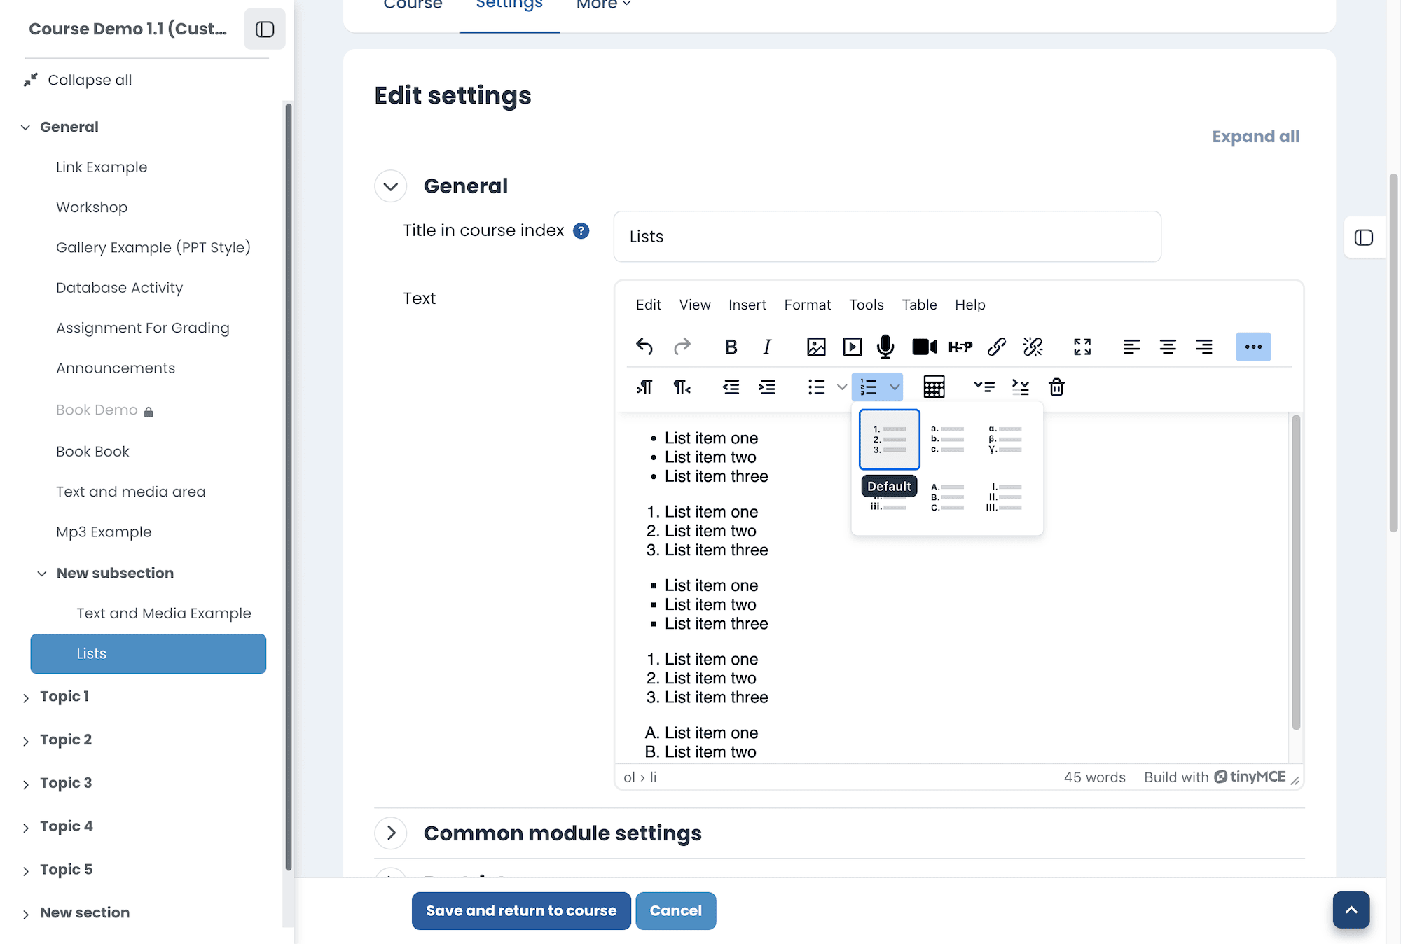This screenshot has height=944, width=1401.
Task: Close numbered list style dropdown arrow
Action: click(x=895, y=387)
